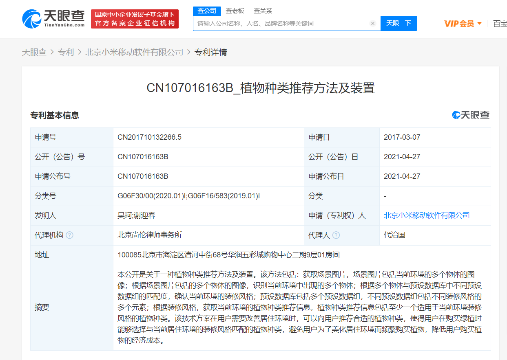Open the VIP会员 dropdown arrow
Viewport: 507px width, 360px height.
point(480,23)
